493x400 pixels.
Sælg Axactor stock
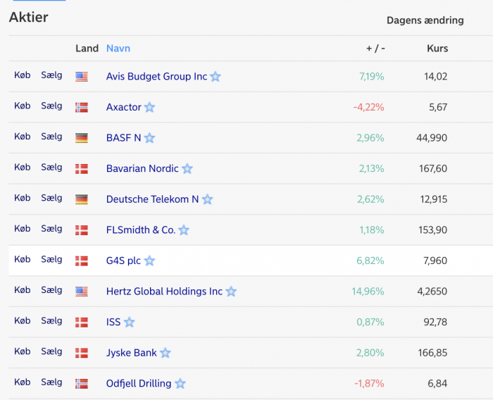pos(51,106)
